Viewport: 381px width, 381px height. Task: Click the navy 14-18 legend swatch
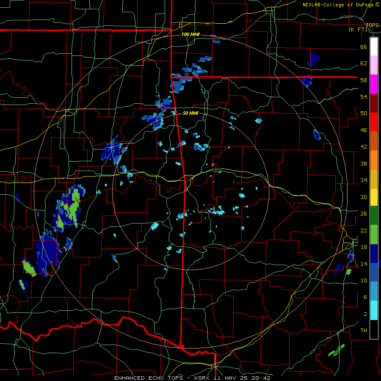coord(374,254)
